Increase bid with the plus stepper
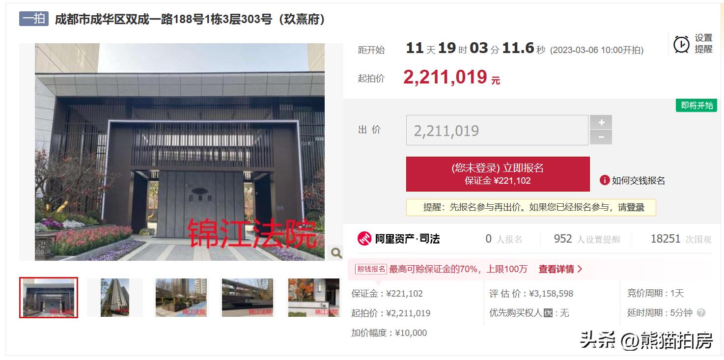Screen dimensions: 724x360 (x=601, y=122)
